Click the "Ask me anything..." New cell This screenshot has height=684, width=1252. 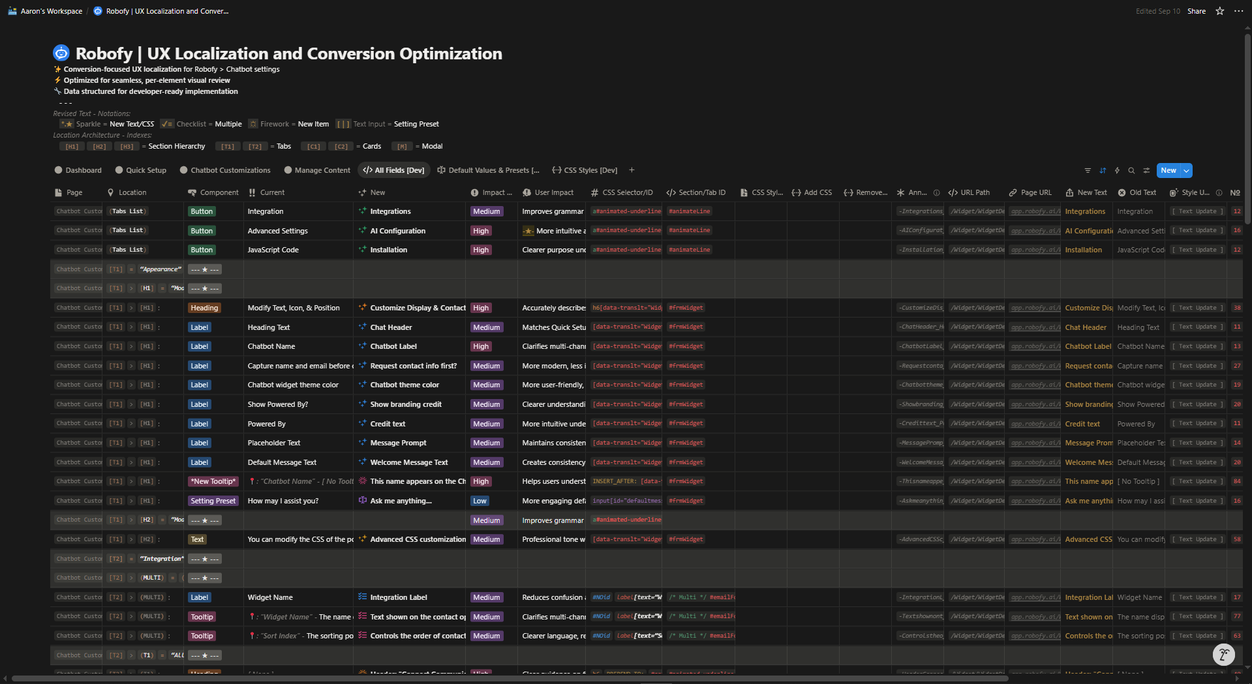[409, 501]
